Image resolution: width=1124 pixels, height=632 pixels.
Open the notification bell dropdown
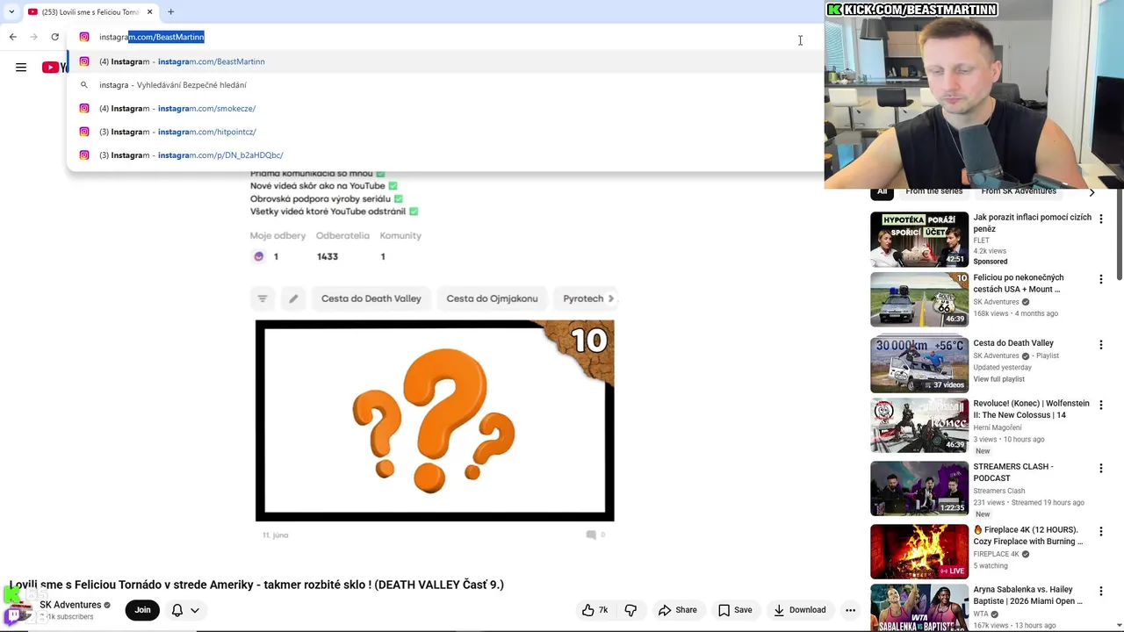(x=185, y=610)
